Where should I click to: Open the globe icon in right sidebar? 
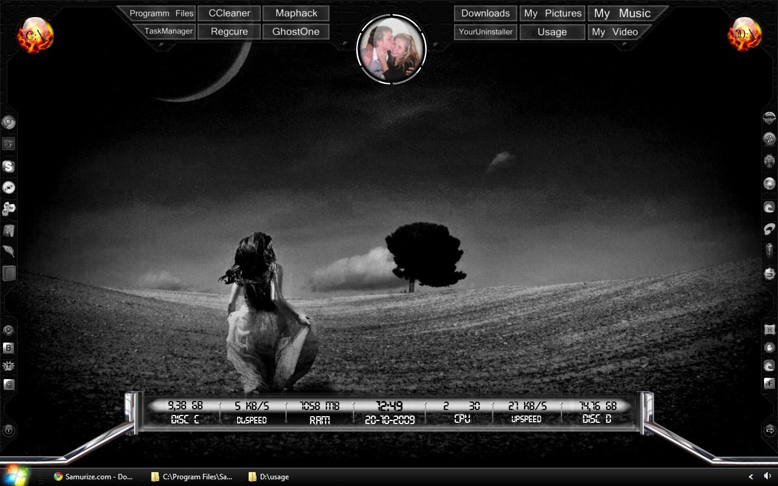[769, 183]
